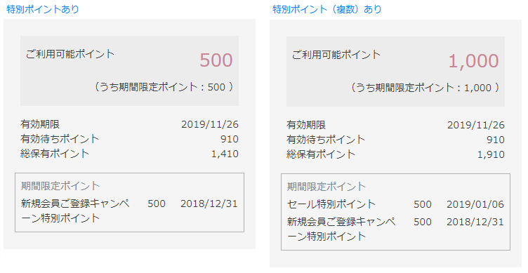Click うち期間限定ポイント：1,000 text
Screen dimensions: 528x273
pos(425,88)
